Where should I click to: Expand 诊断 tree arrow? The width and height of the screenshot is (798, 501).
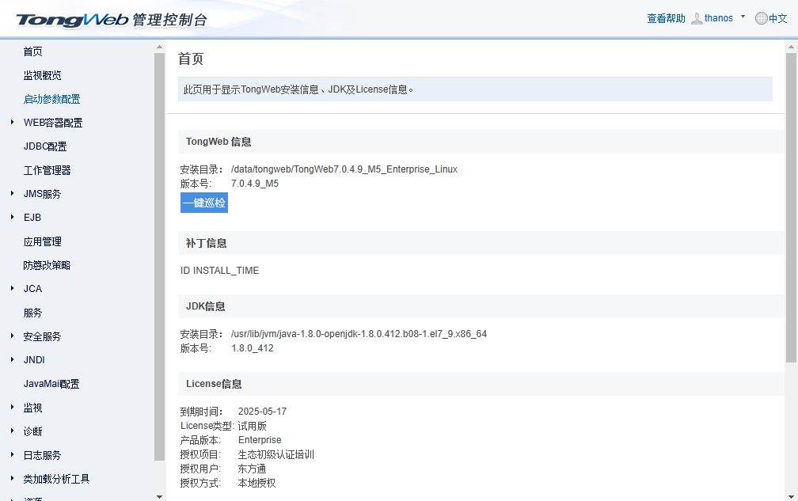pyautogui.click(x=12, y=431)
